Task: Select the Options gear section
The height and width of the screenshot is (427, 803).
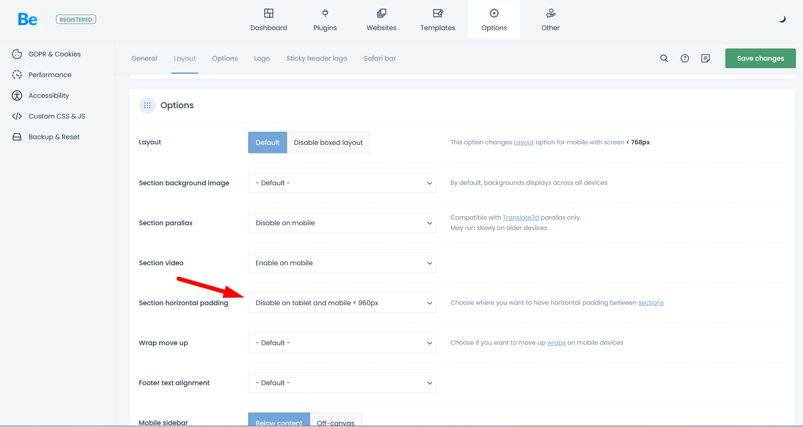Action: (x=494, y=20)
